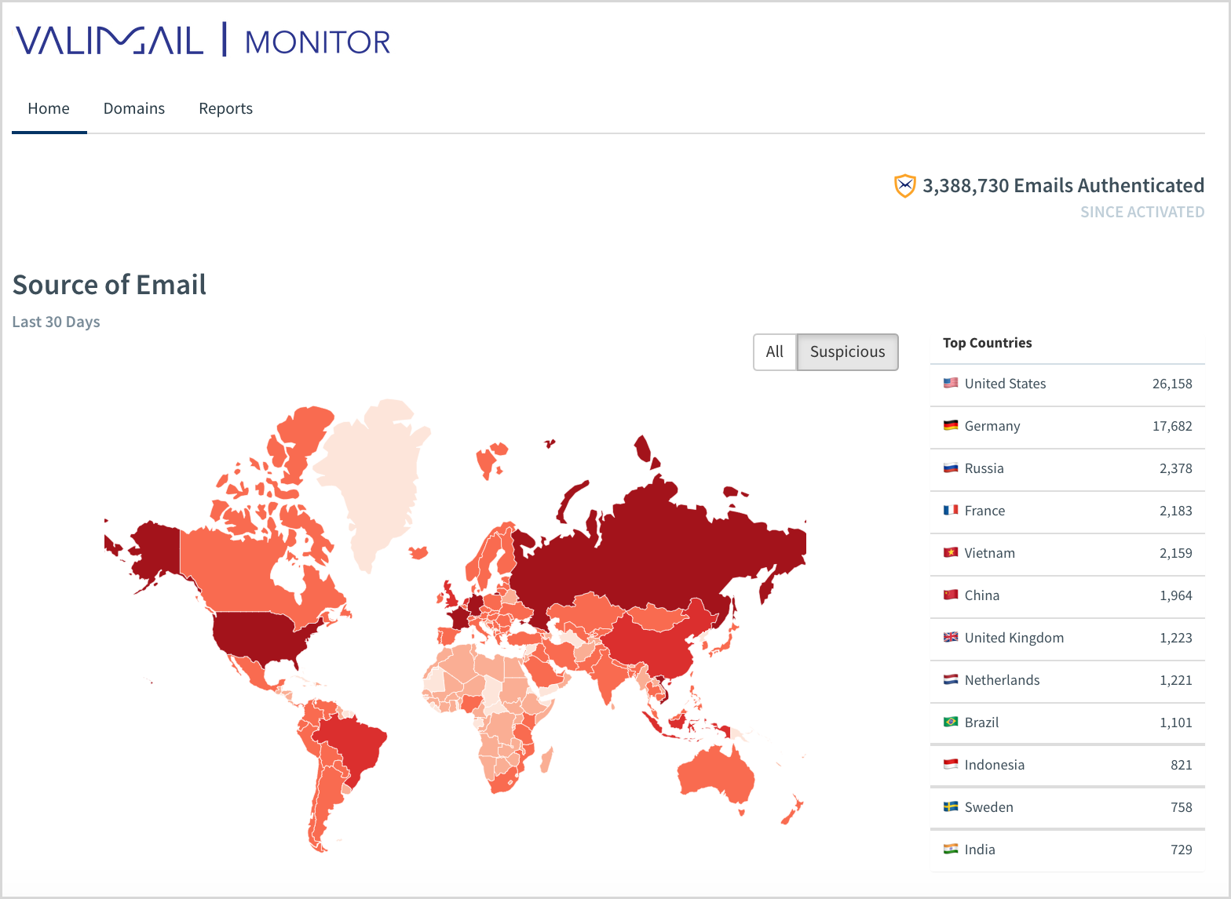This screenshot has width=1231, height=899.
Task: Click the India count value 729
Action: click(1181, 850)
